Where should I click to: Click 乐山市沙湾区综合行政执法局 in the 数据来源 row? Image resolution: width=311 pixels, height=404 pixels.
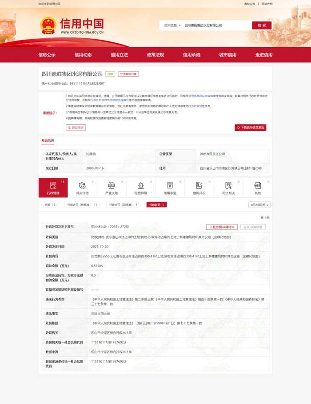point(111,352)
